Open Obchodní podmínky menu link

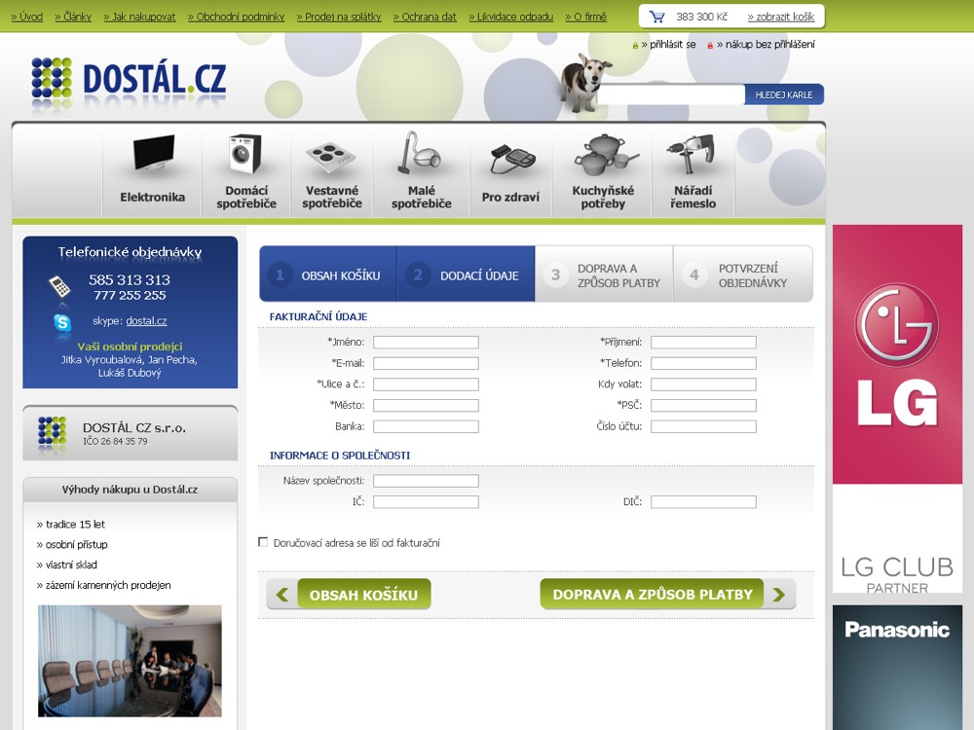click(236, 17)
